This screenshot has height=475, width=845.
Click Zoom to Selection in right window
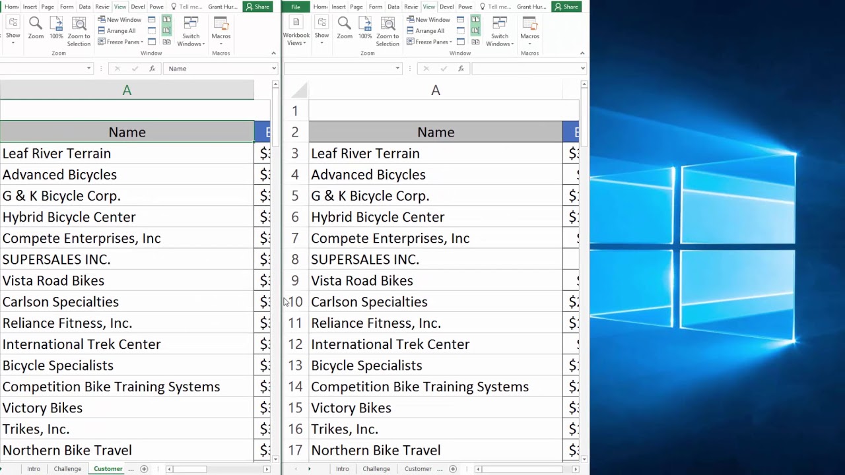click(x=388, y=31)
